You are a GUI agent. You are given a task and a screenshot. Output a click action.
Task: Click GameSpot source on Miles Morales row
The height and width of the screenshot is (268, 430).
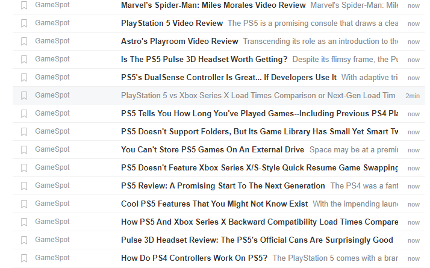click(52, 5)
